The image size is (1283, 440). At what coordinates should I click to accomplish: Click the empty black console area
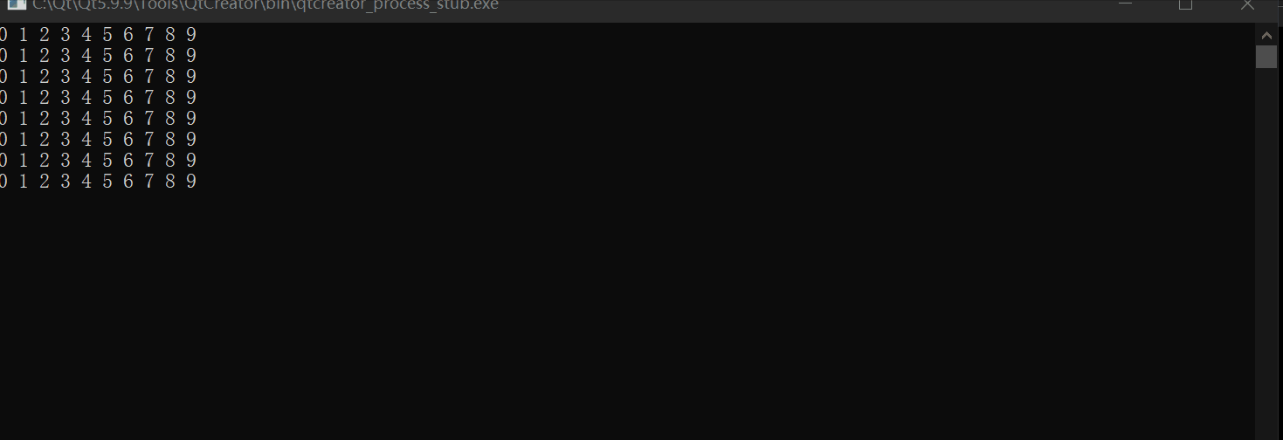627,314
